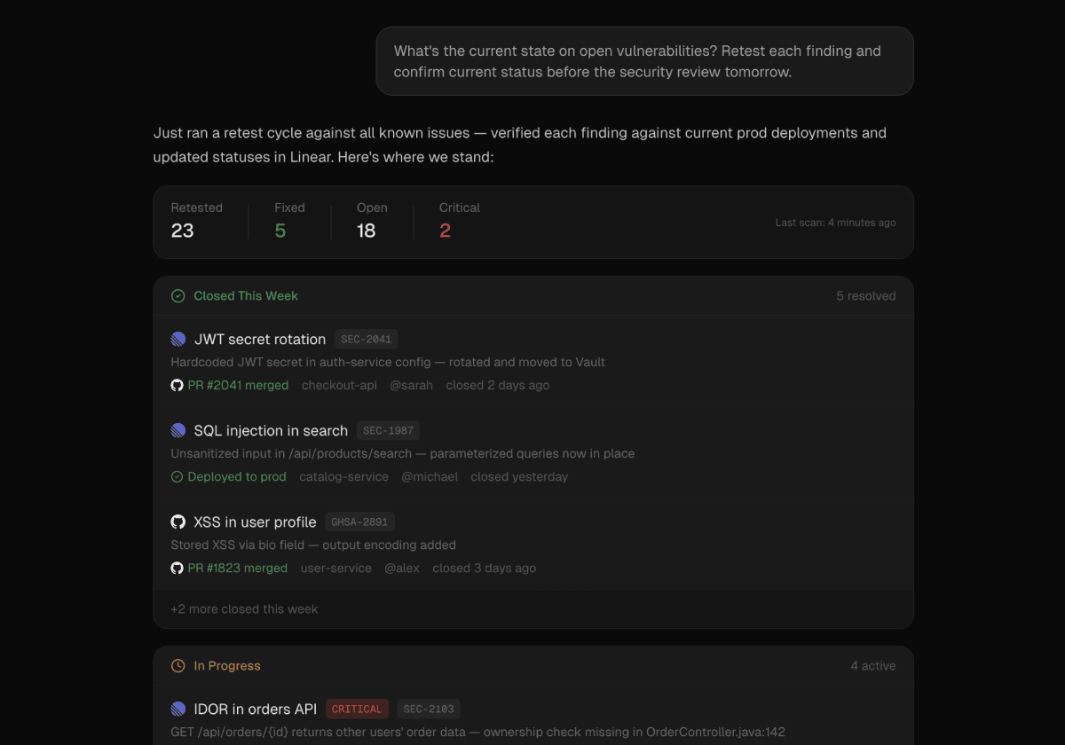Click the checkmark icon next to Deployed to prod
This screenshot has width=1065, height=745.
(177, 476)
